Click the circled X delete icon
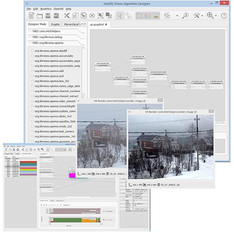 point(92,16)
